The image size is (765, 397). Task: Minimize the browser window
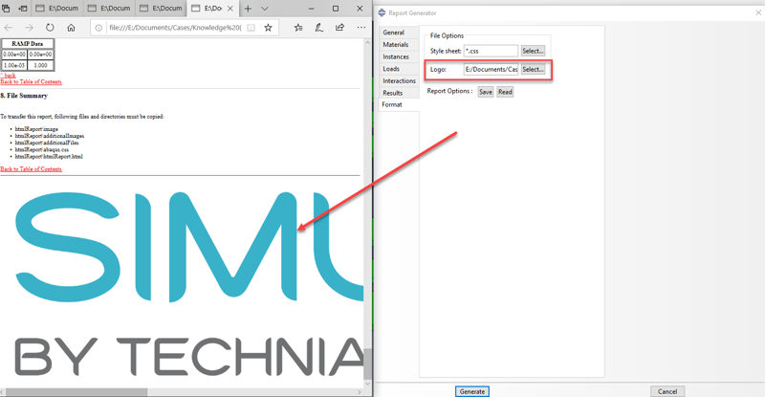point(312,9)
